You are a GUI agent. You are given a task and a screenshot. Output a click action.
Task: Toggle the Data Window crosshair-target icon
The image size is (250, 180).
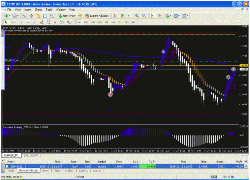(31, 16)
